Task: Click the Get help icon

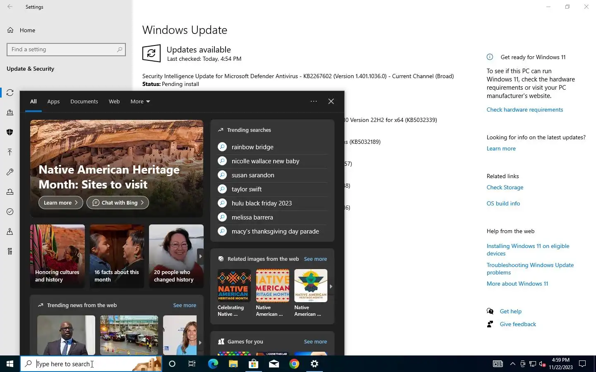Action: click(x=490, y=311)
